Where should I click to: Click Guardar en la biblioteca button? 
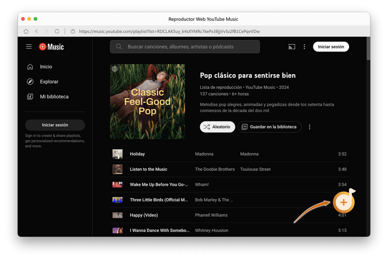coord(269,127)
